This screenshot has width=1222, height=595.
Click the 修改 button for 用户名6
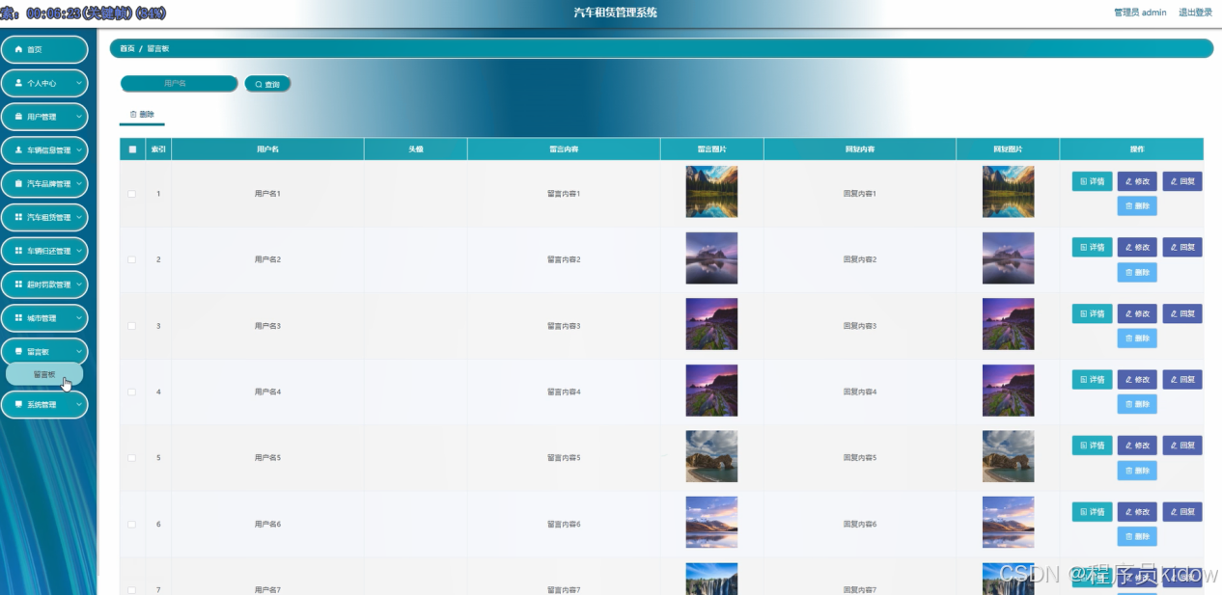1137,512
